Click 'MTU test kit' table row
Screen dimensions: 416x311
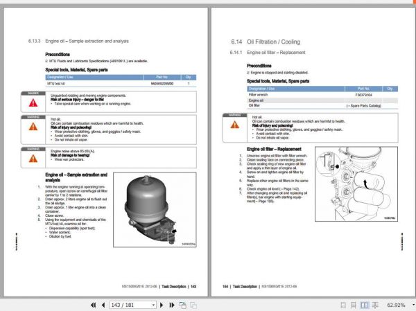(121, 84)
